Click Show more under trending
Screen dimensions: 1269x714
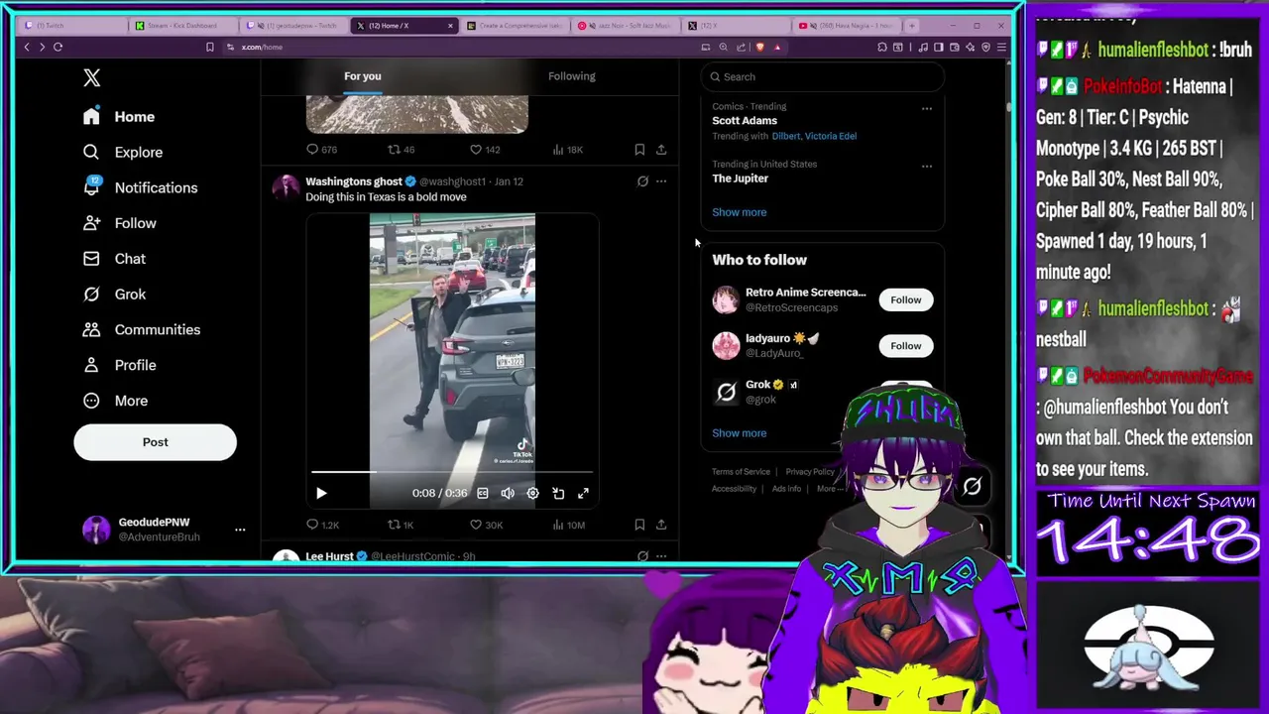coord(740,212)
